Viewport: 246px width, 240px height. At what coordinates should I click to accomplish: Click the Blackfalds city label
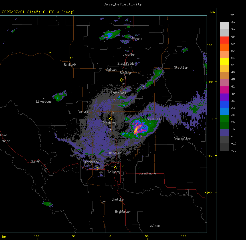click(126, 64)
